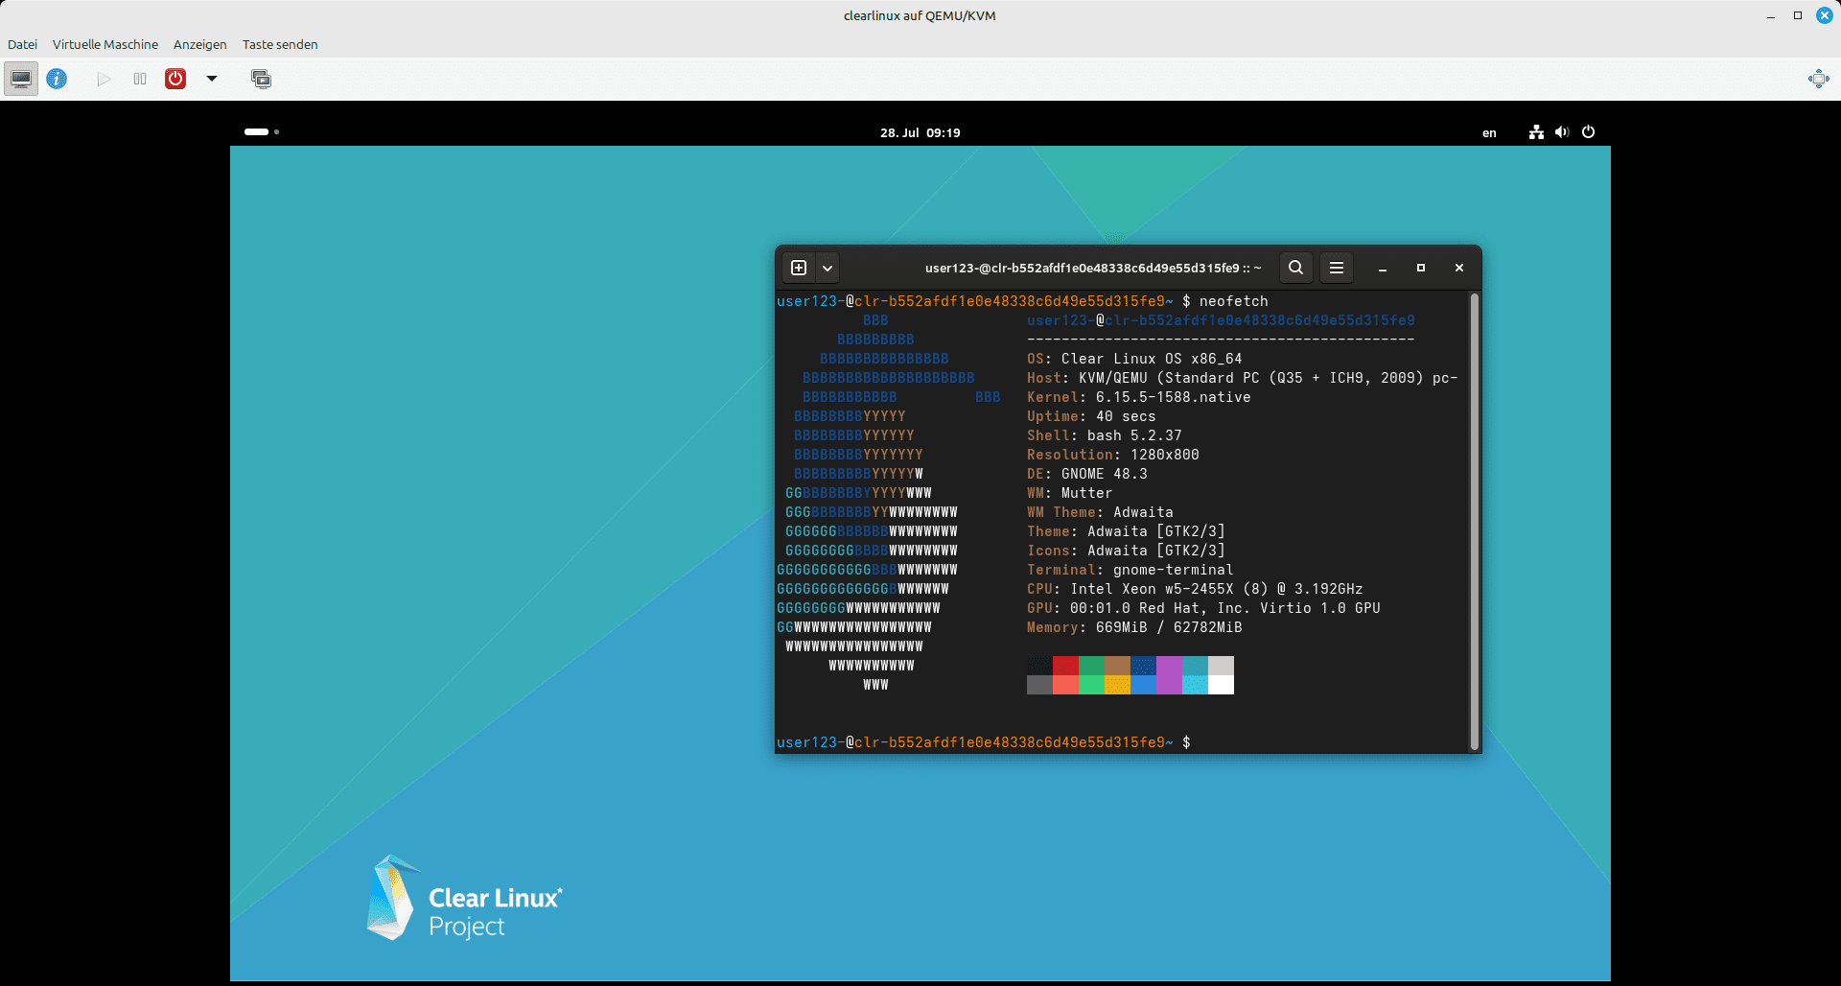Open the Virtuelle Maschine menu

[x=105, y=44]
